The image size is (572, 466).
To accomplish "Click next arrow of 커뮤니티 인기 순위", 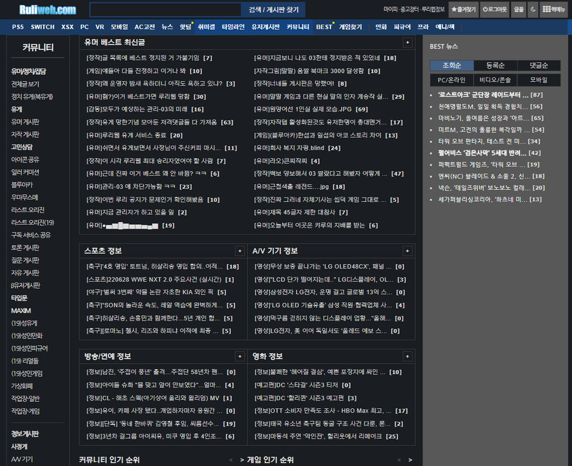I will 242,460.
